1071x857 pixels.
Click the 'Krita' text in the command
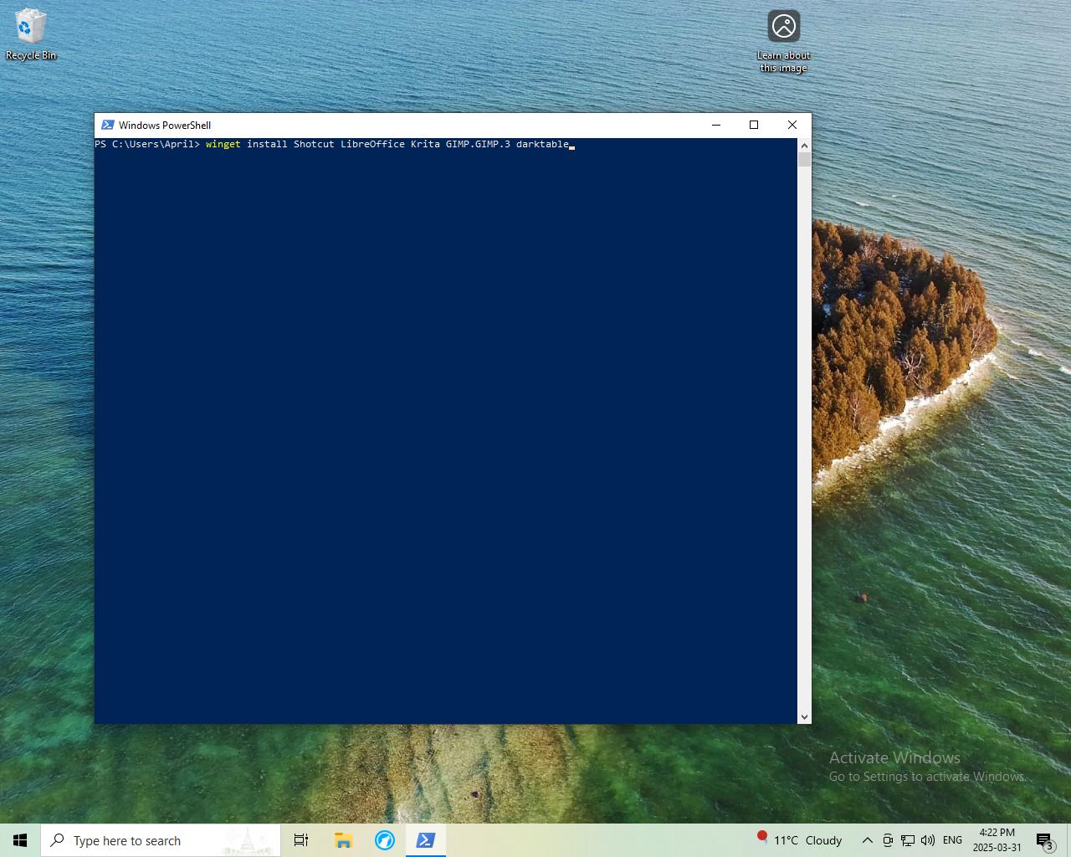click(x=425, y=144)
